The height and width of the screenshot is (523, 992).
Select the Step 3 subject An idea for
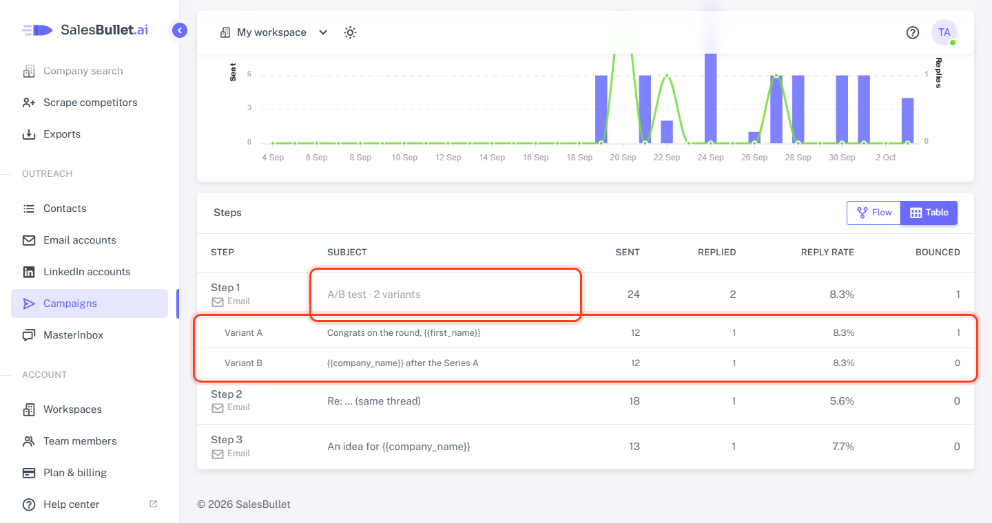tap(399, 447)
